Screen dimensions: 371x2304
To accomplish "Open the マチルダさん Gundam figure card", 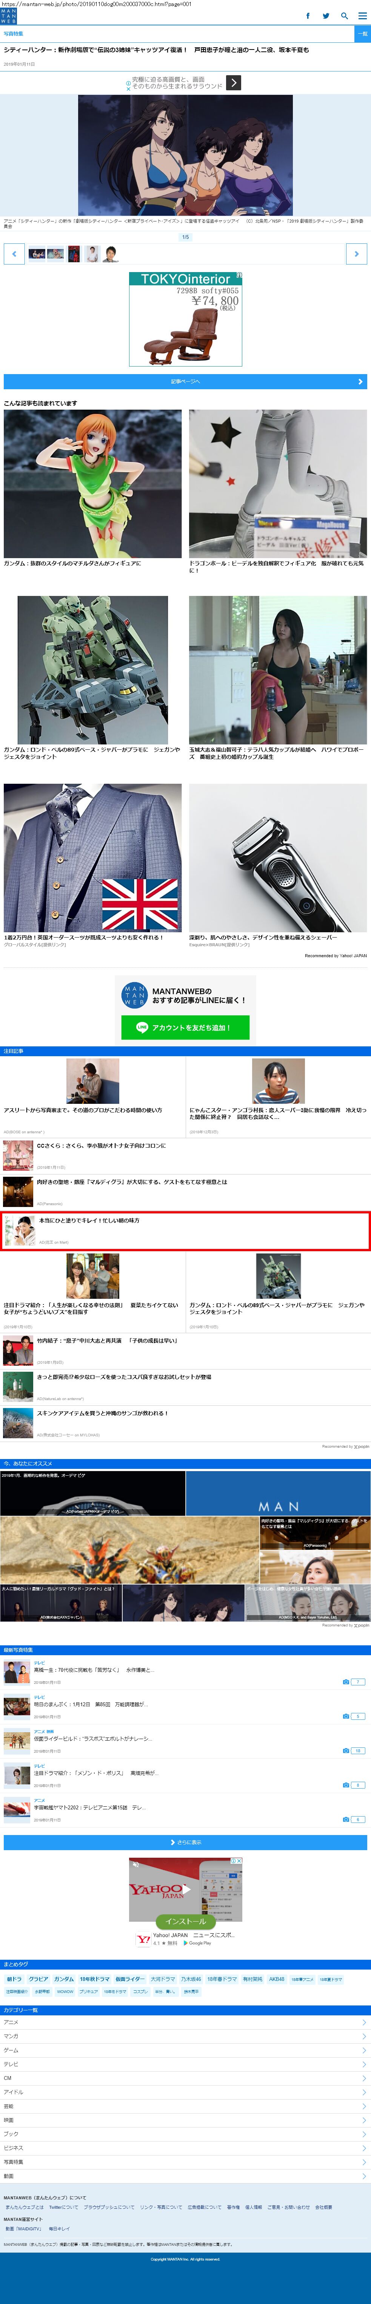I will (x=92, y=487).
